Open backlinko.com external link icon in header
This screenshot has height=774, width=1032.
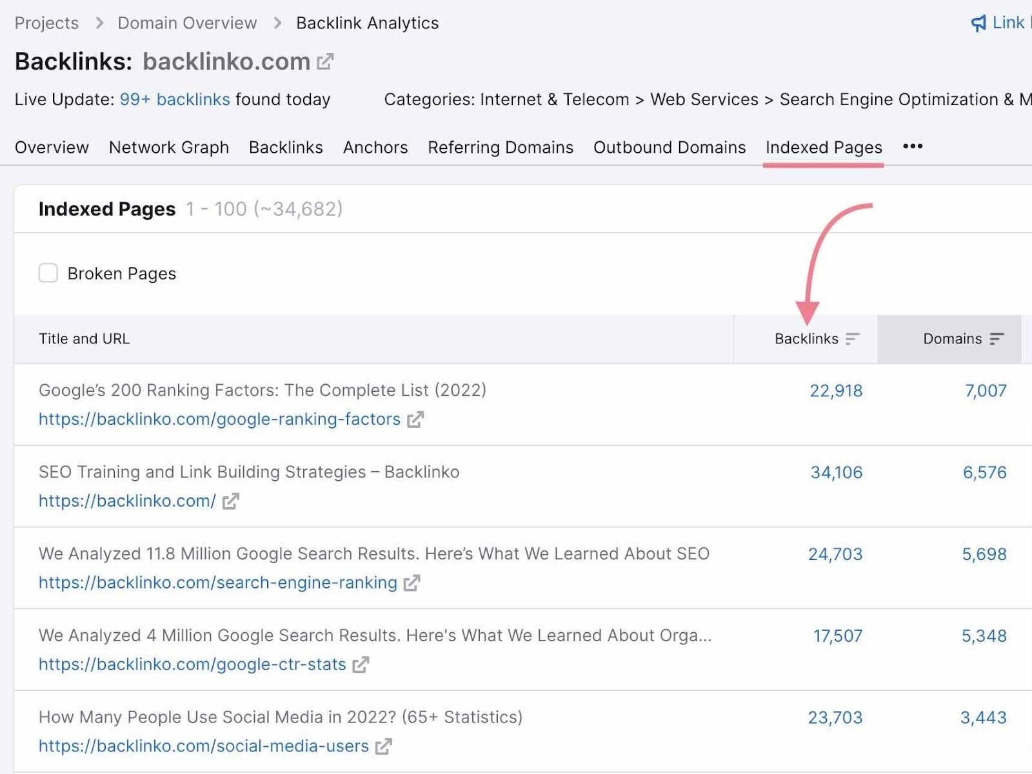pos(326,62)
